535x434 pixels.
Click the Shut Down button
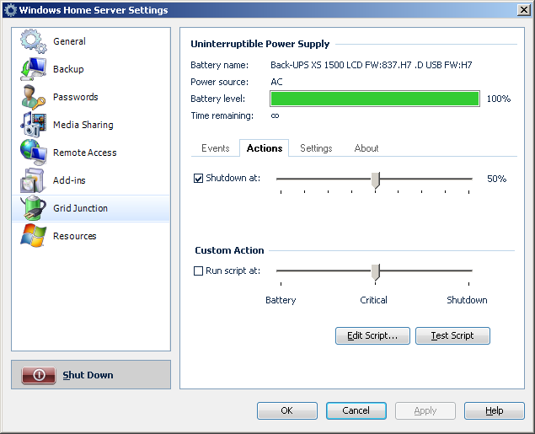coord(91,375)
